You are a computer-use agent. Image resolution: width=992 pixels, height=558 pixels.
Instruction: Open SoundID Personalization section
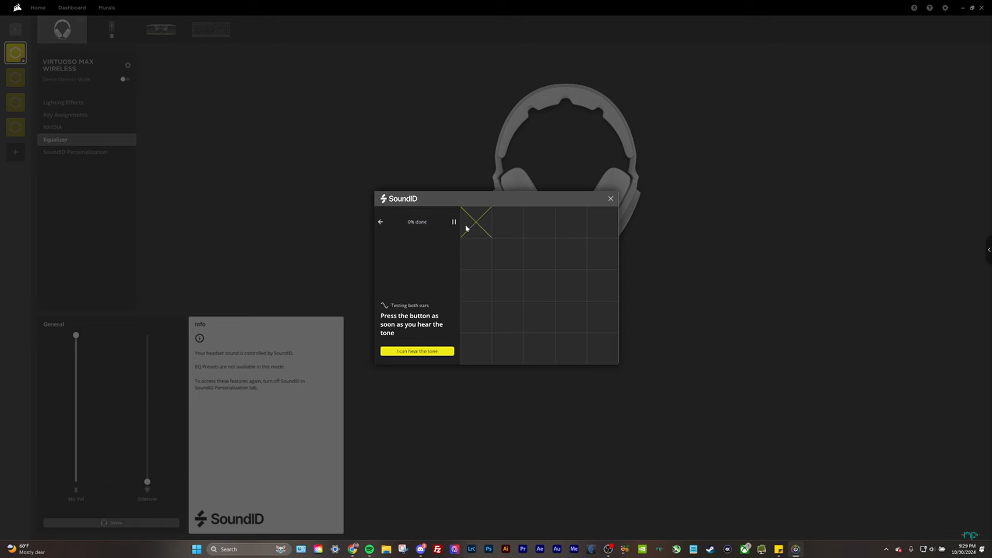[75, 152]
